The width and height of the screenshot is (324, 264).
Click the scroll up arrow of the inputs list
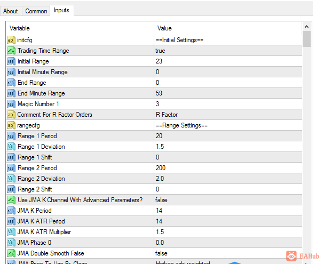[306, 27]
